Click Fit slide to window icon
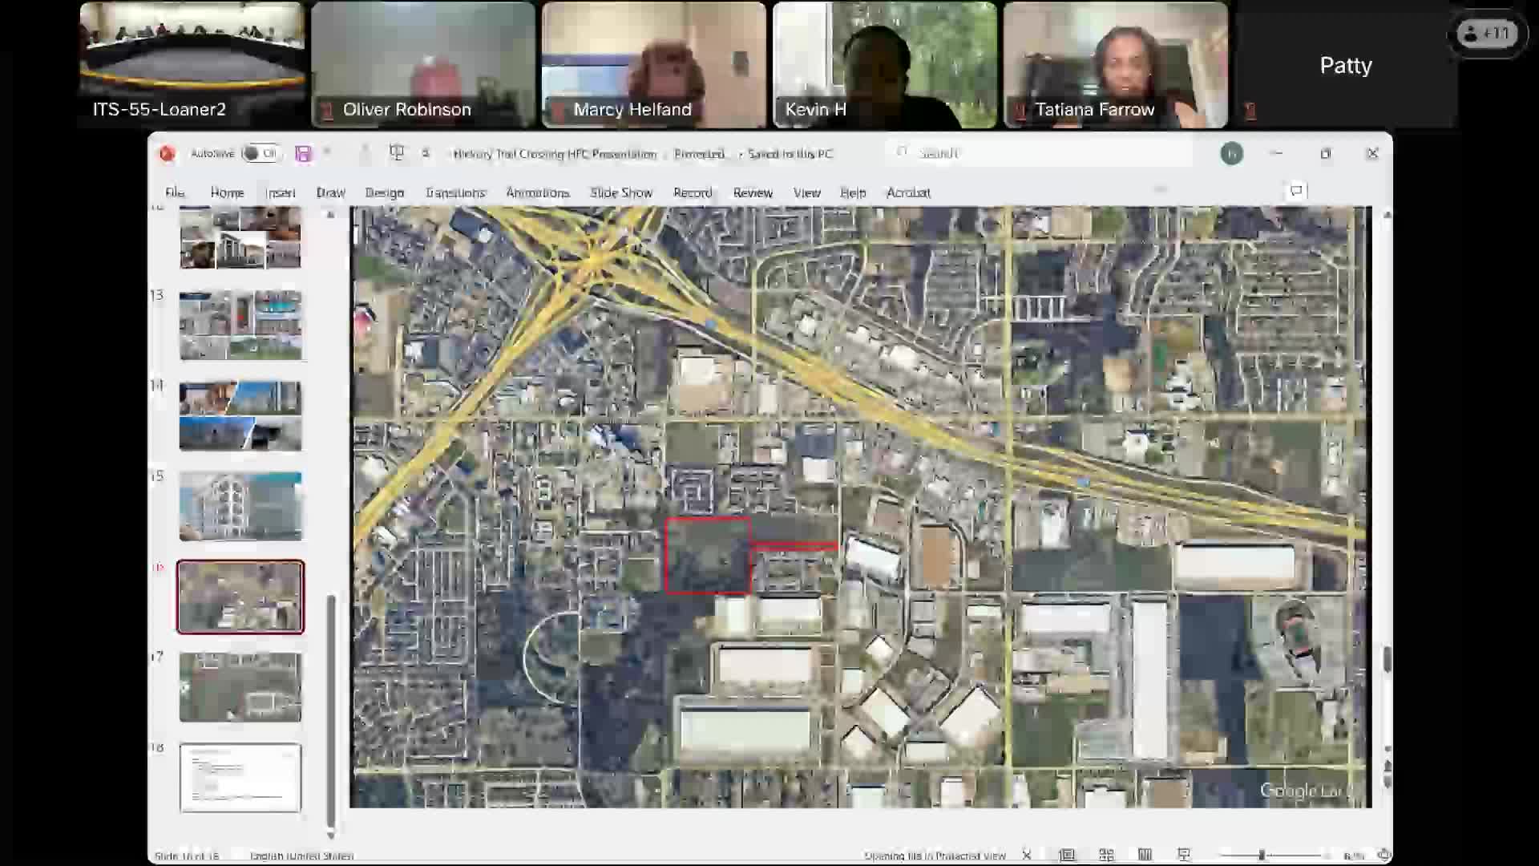This screenshot has width=1539, height=866. tap(1384, 855)
